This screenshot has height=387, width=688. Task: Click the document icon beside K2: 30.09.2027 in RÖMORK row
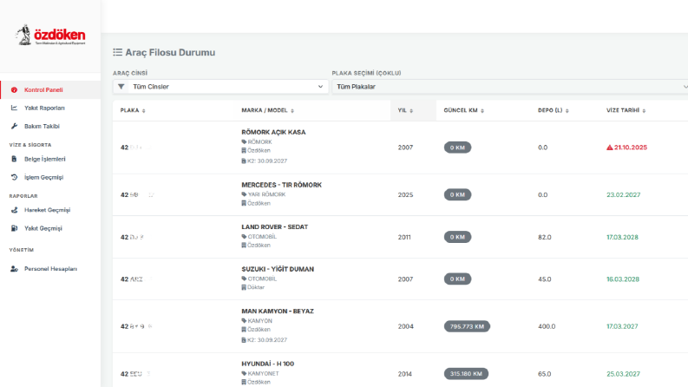[244, 161]
